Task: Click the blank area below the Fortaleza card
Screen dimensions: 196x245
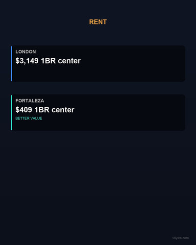Action: 98,180
